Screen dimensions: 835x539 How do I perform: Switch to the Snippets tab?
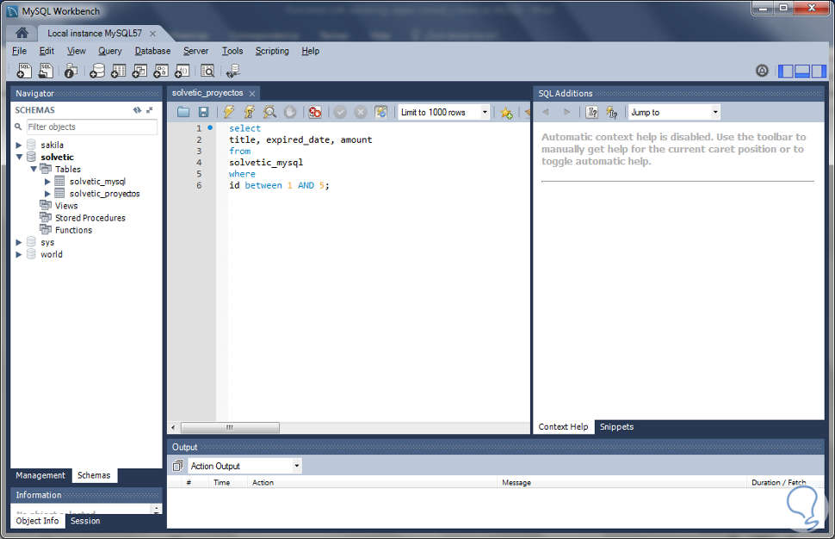616,426
